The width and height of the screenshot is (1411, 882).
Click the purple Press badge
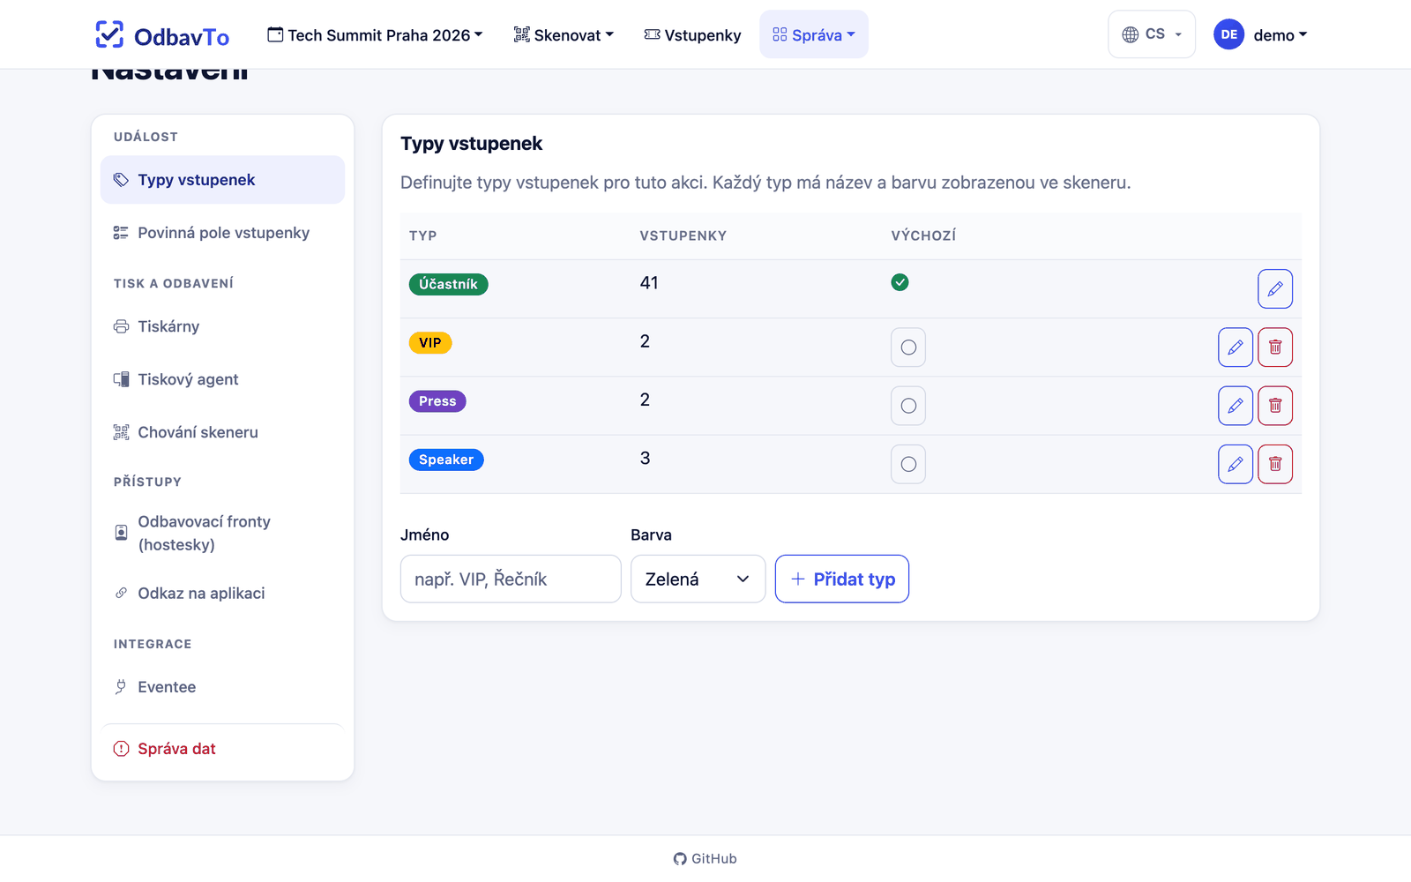point(437,401)
